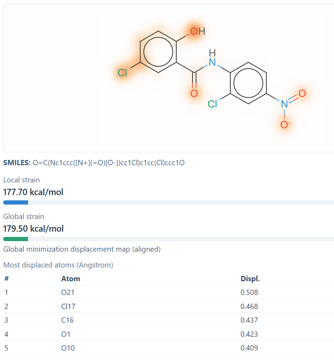
Task: Click the carbonyl oxygen atom below amide
Action: (194, 94)
